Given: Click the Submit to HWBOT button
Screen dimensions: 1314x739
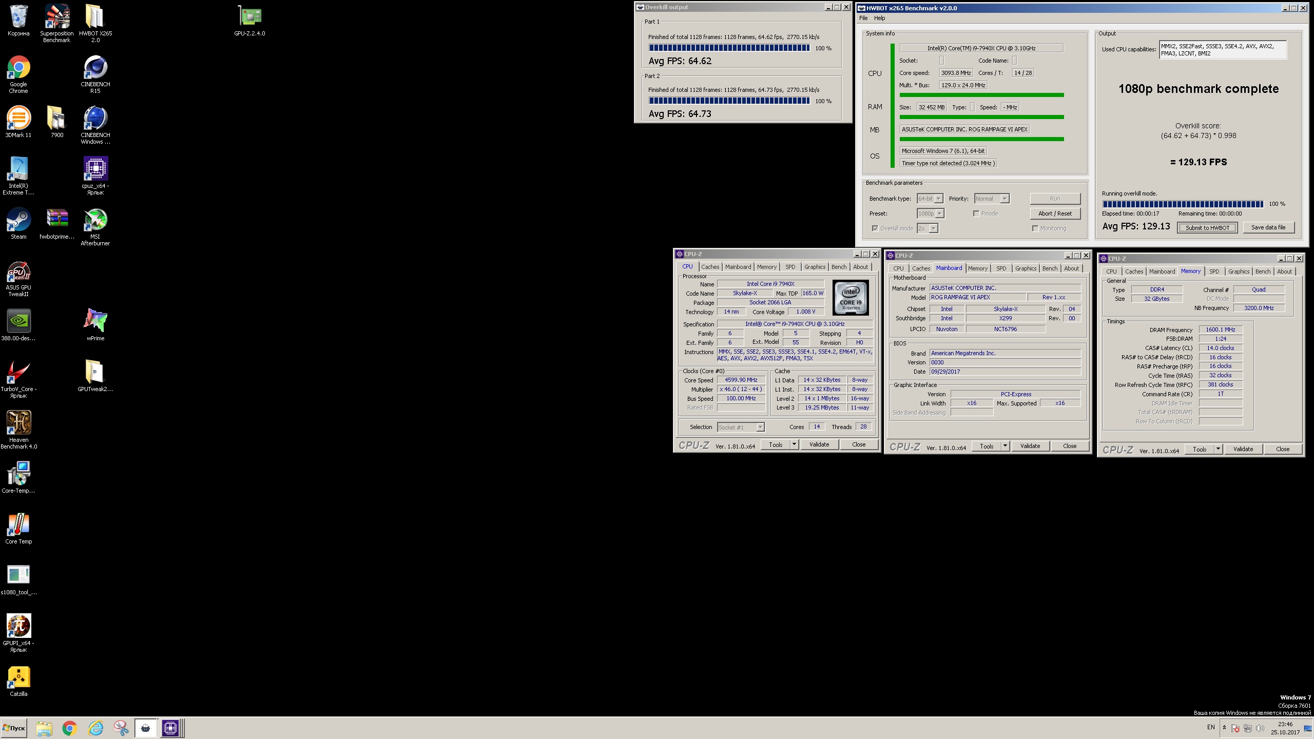Looking at the screenshot, I should pyautogui.click(x=1207, y=228).
